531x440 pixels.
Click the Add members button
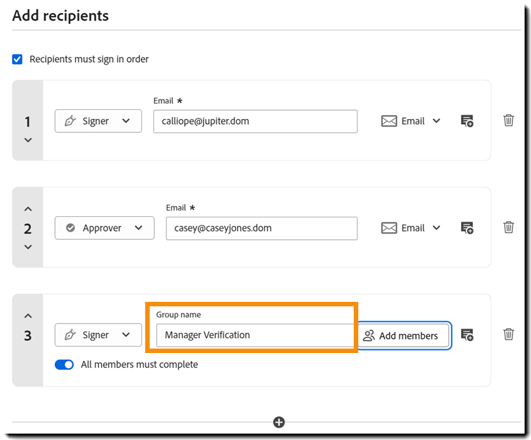tap(403, 335)
